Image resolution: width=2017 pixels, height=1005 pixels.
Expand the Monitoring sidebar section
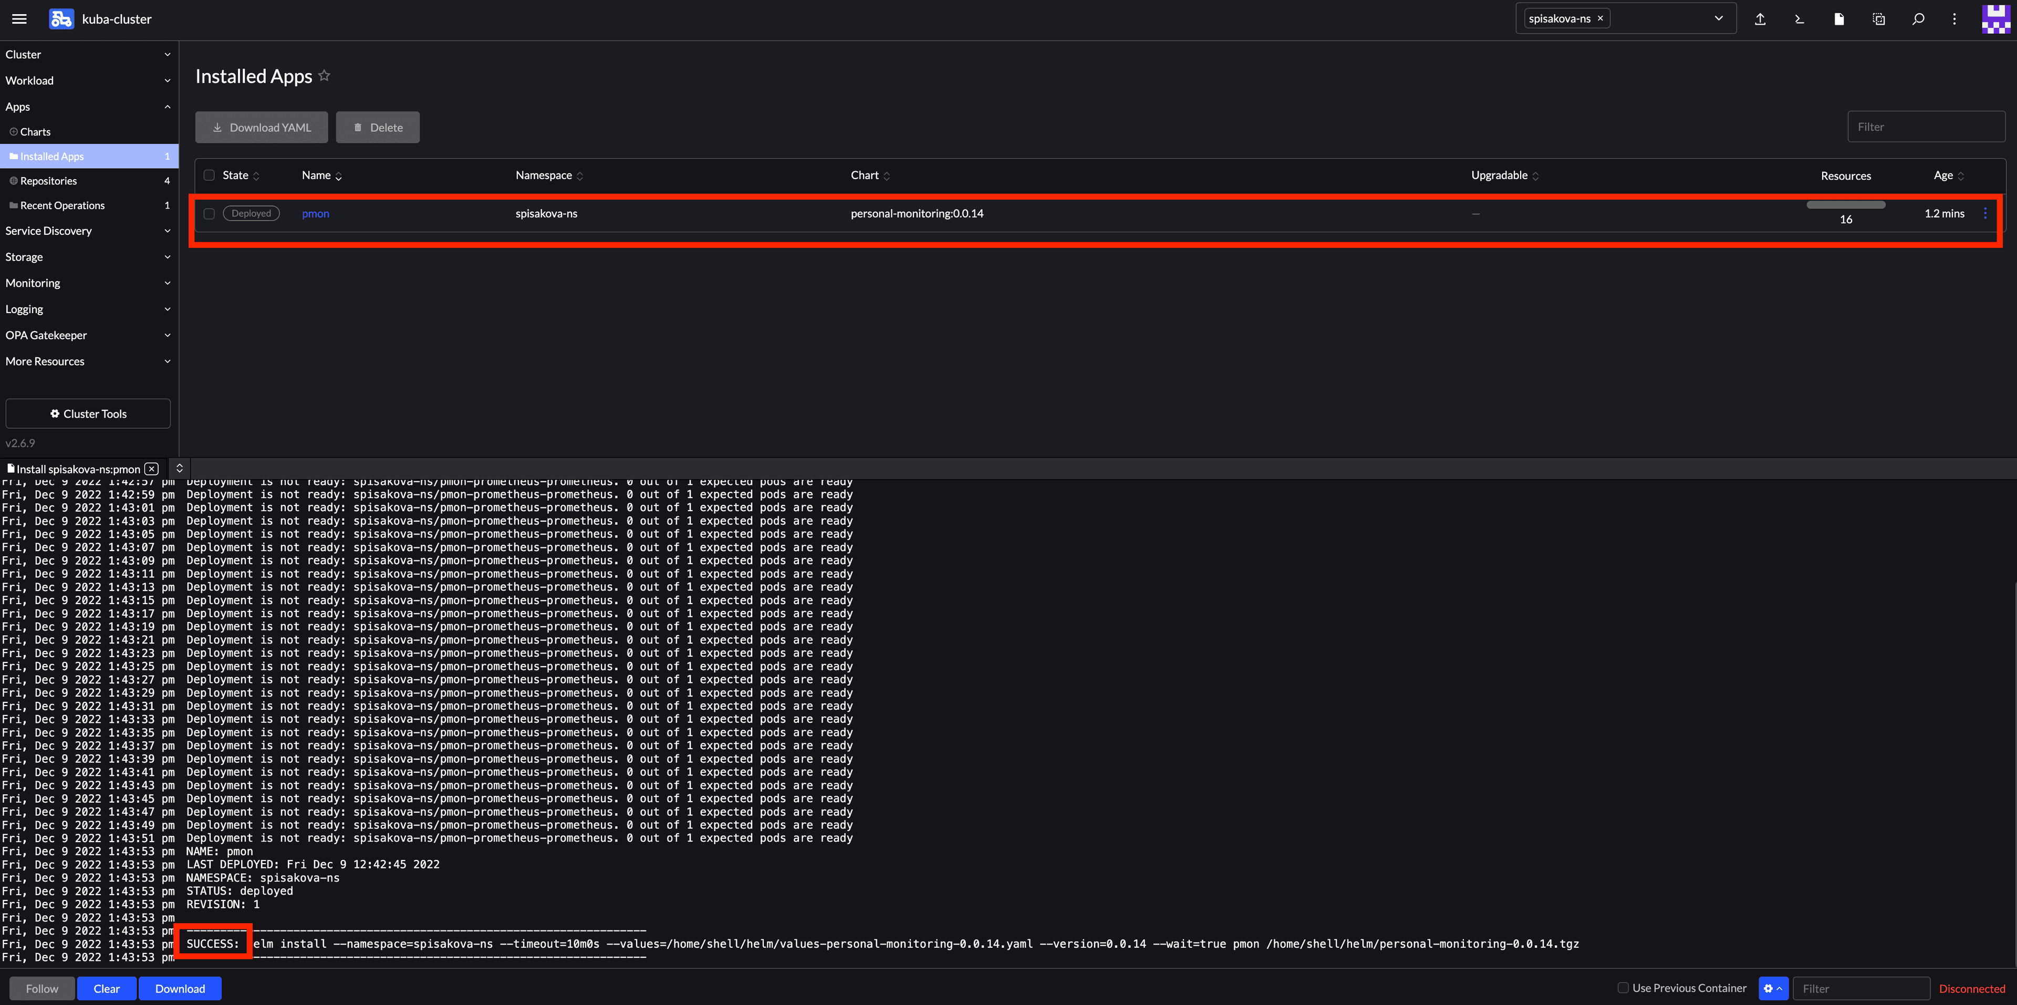click(x=88, y=283)
